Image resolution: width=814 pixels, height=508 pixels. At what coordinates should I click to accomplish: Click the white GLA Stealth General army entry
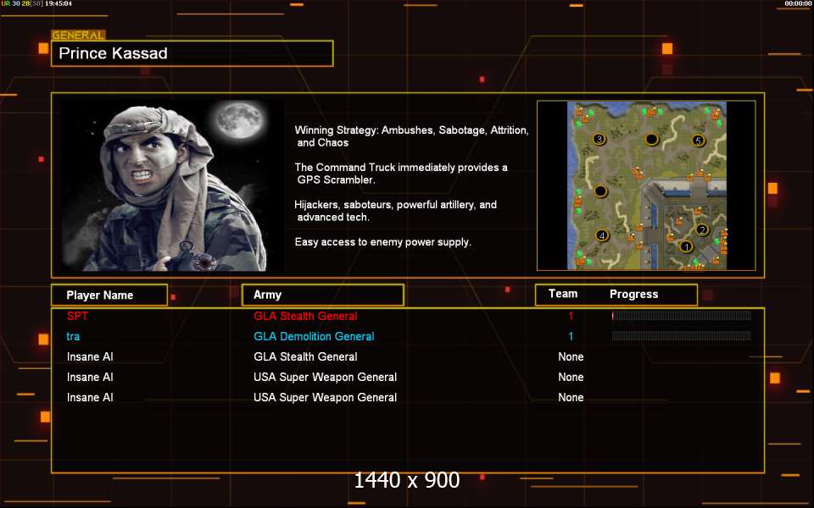tap(305, 356)
